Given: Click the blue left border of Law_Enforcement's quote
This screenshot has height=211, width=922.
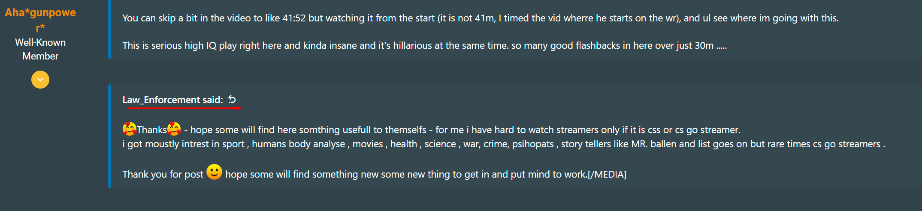Looking at the screenshot, I should [x=110, y=136].
